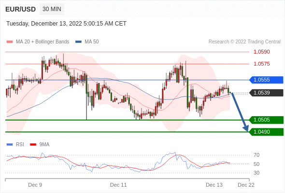
Task: Click the Dec 13 date axis label
Action: (x=214, y=185)
